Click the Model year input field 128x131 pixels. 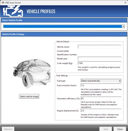[x=99, y=59]
